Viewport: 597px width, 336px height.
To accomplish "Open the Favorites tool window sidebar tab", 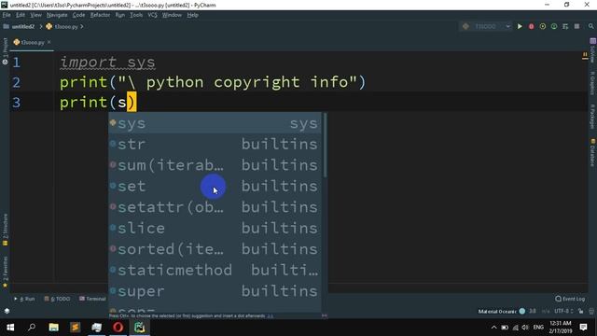I will point(5,272).
